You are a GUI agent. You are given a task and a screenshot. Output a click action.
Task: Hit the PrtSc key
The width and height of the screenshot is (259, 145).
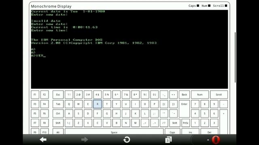(x=185, y=123)
